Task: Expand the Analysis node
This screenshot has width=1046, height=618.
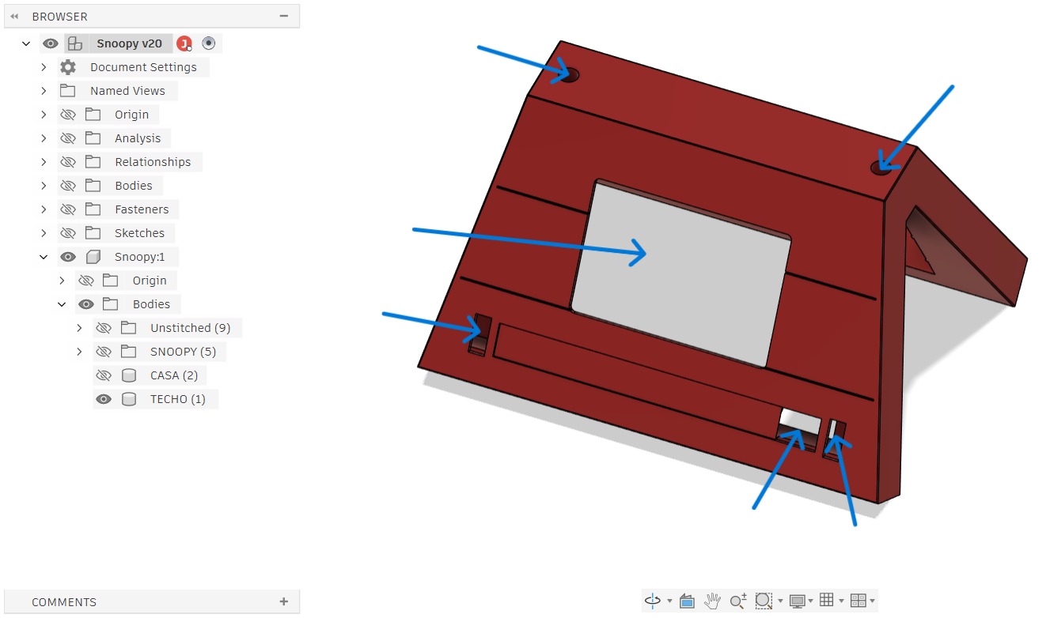Action: tap(44, 138)
